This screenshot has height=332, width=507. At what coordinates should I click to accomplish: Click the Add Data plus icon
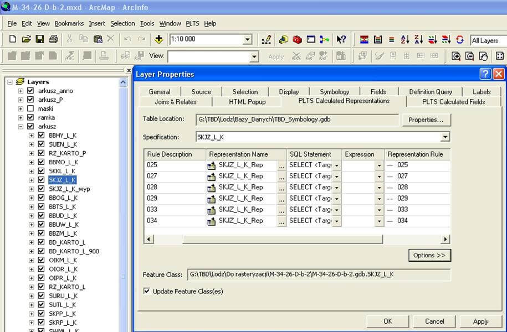point(159,39)
